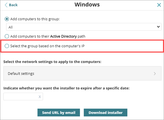
Task: Click Download installer button
Action: (x=106, y=113)
